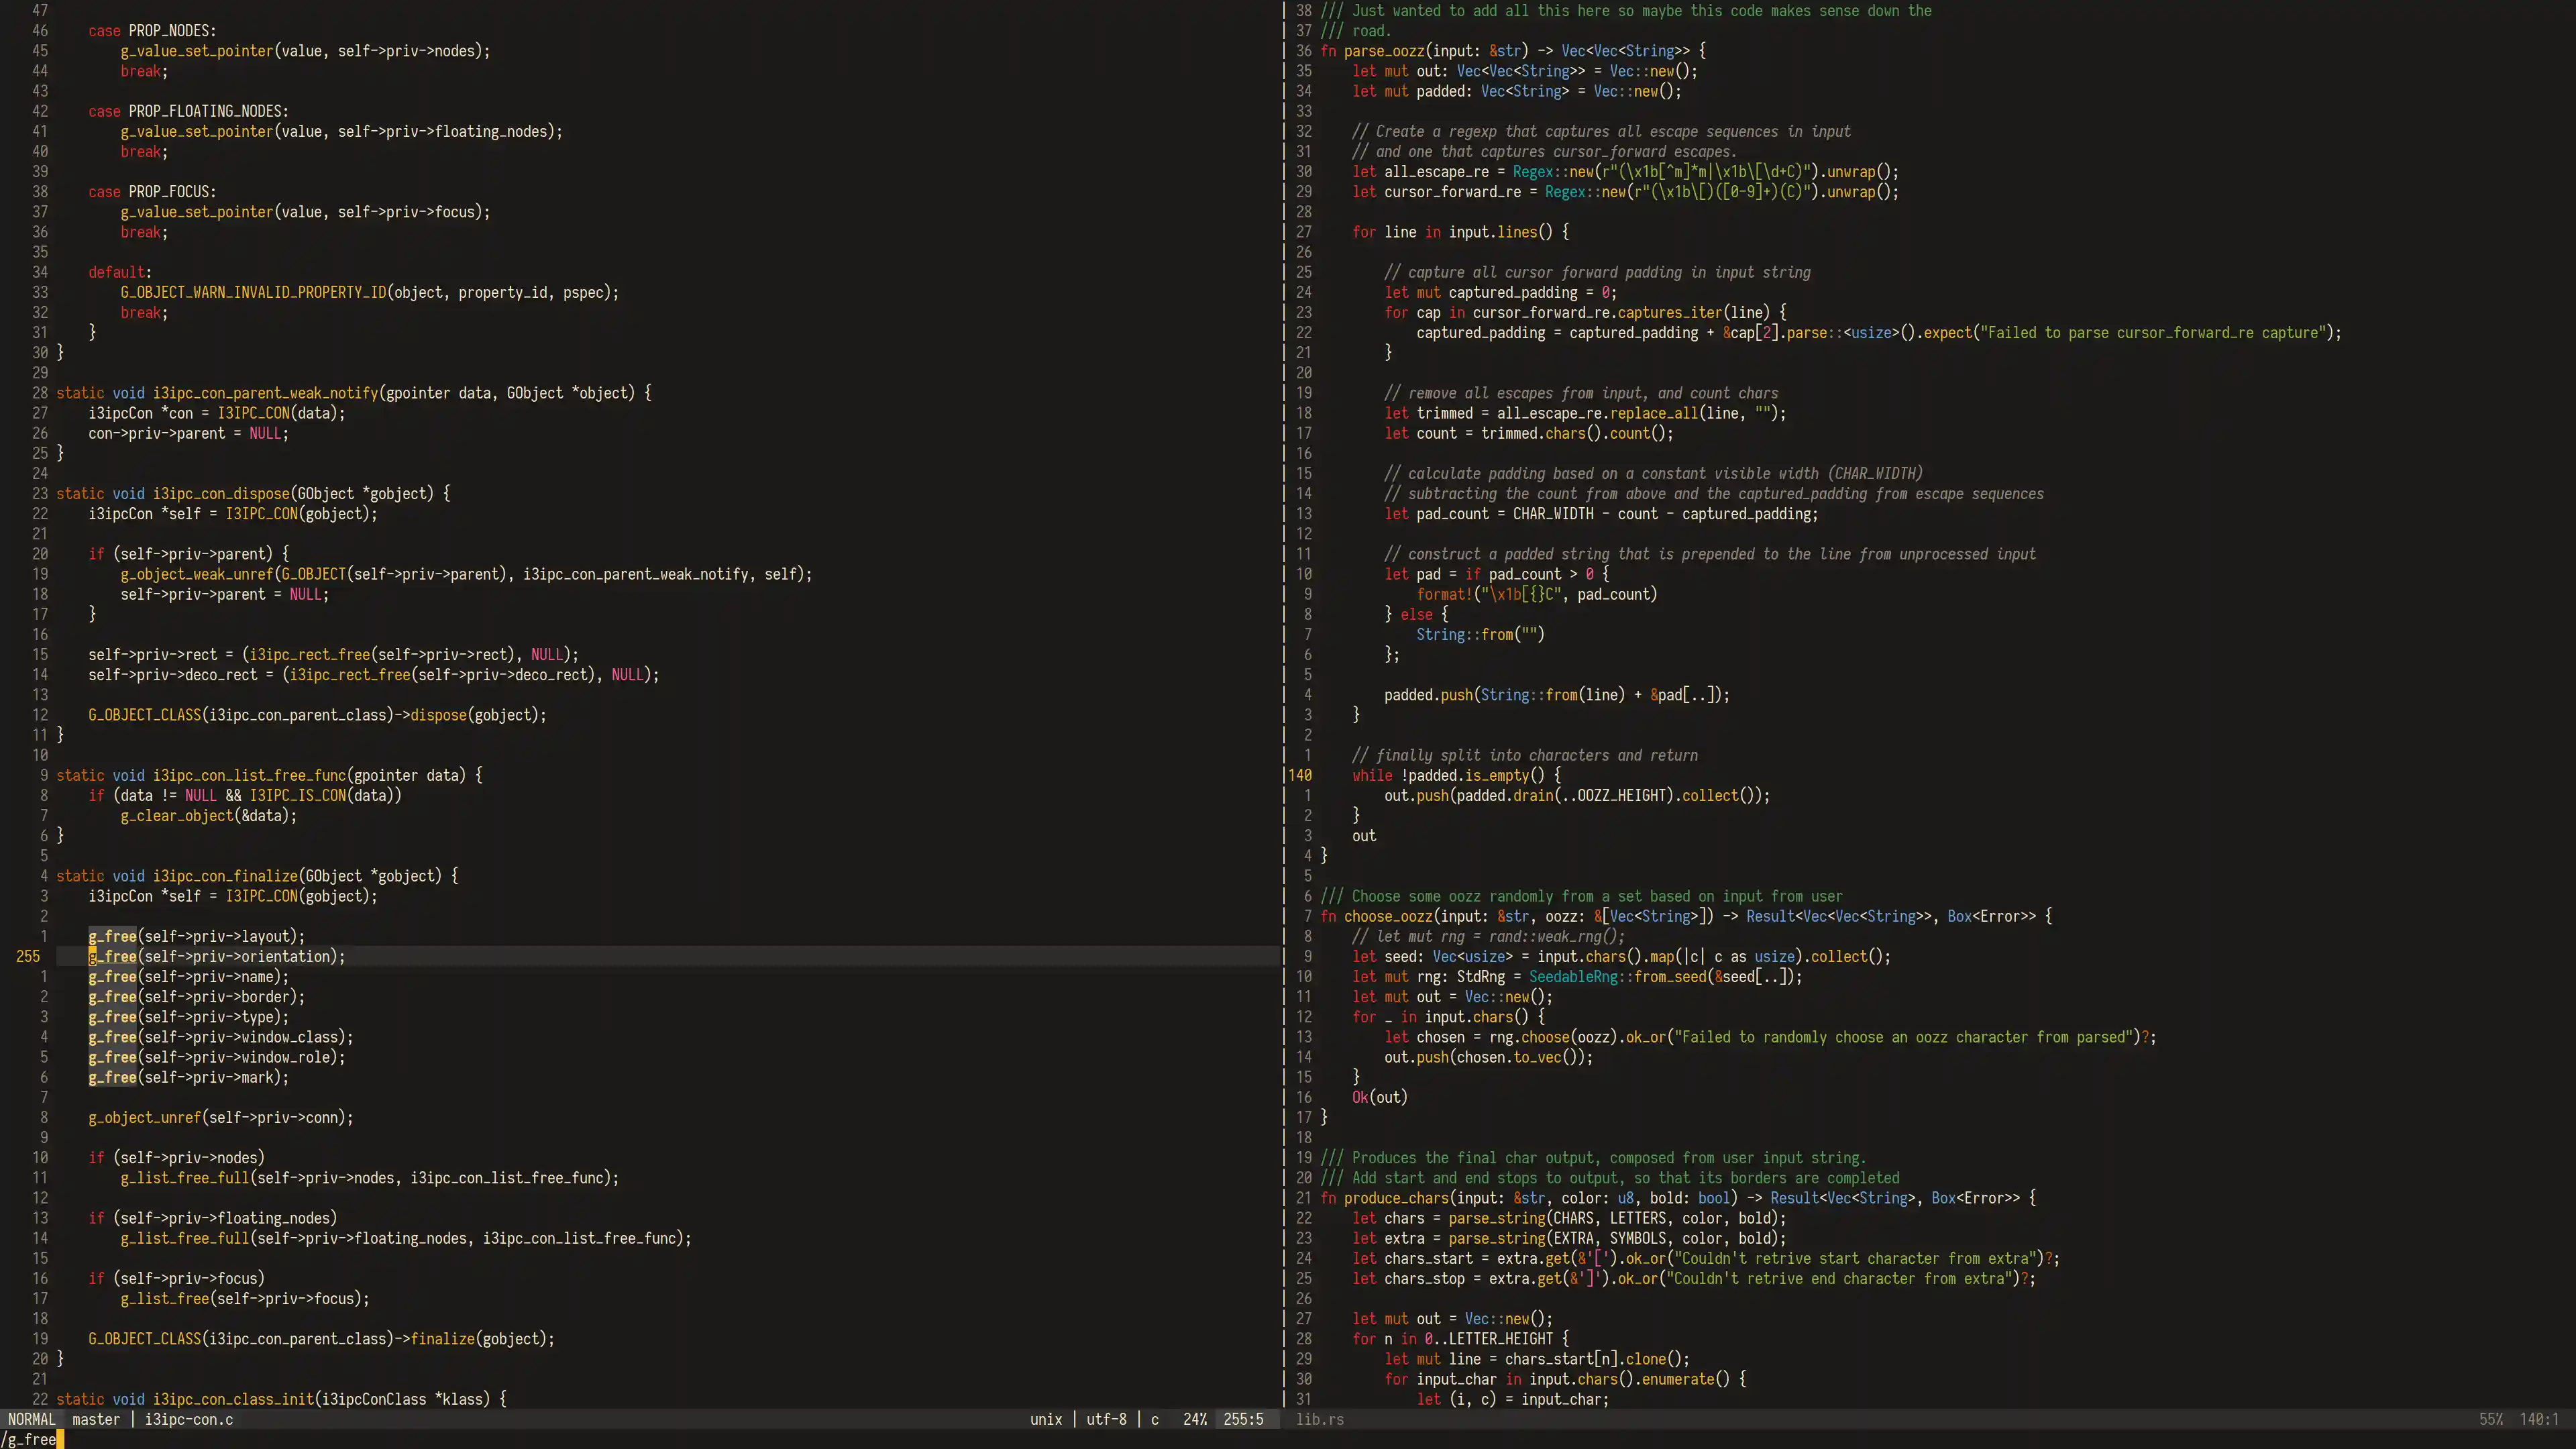The height and width of the screenshot is (1449, 2576).
Task: Click the NORMAL mode indicator in statusline
Action: pyautogui.click(x=31, y=1419)
